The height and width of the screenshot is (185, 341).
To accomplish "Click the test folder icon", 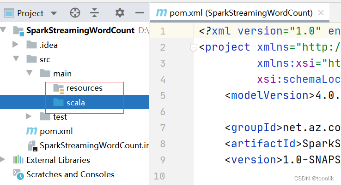I will click(x=45, y=116).
